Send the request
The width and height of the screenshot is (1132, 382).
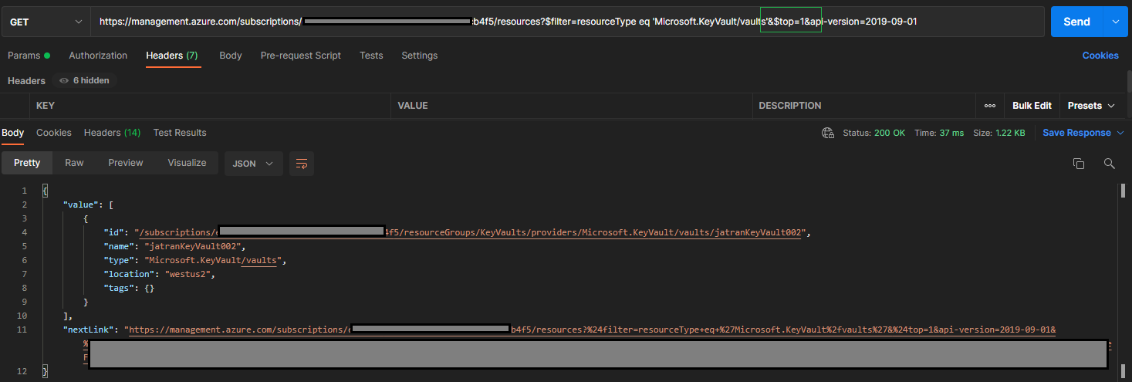pyautogui.click(x=1076, y=22)
